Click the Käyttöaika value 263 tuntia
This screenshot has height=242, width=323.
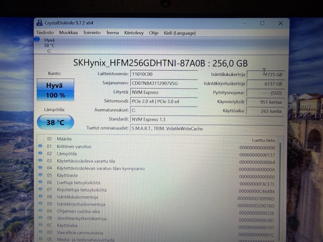point(265,111)
